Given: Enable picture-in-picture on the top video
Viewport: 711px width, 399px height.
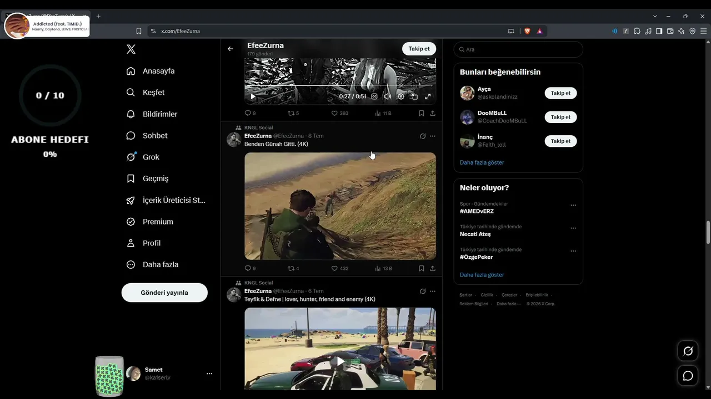Looking at the screenshot, I should coord(414,96).
